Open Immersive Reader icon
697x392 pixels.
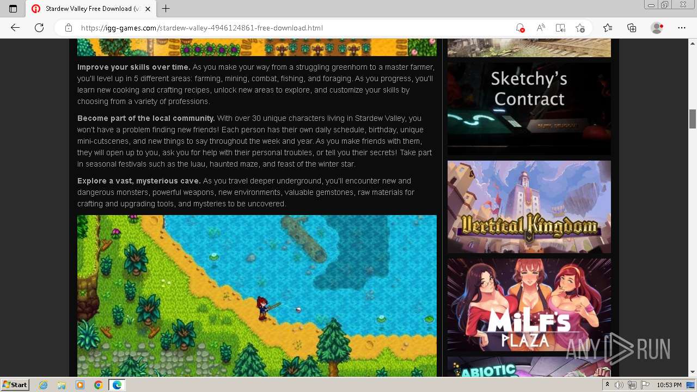coord(560,28)
